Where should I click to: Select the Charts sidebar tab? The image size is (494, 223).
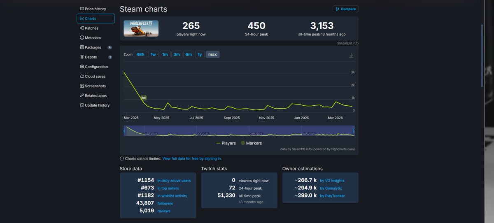(x=96, y=19)
